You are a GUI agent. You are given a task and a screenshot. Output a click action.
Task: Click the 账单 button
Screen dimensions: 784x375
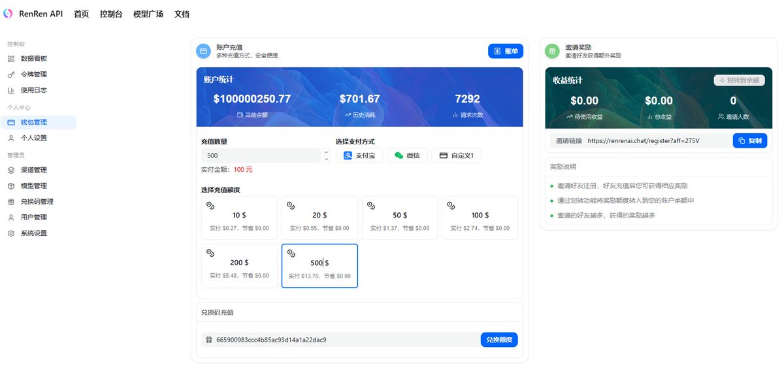point(506,51)
